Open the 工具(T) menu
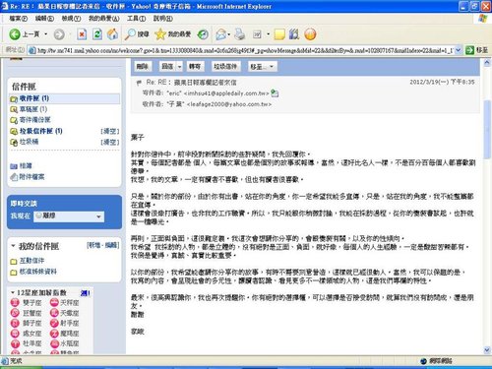 pos(136,19)
